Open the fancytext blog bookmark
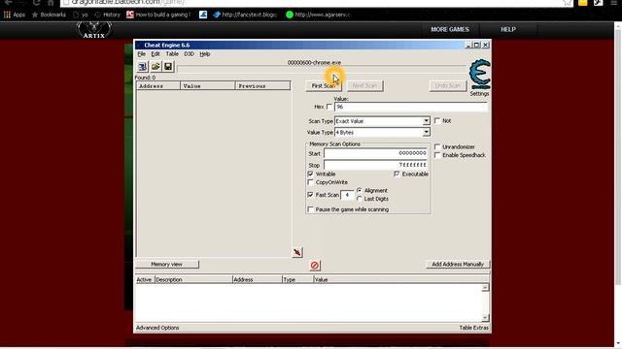Viewport: 622px width, 349px height. pos(245,15)
